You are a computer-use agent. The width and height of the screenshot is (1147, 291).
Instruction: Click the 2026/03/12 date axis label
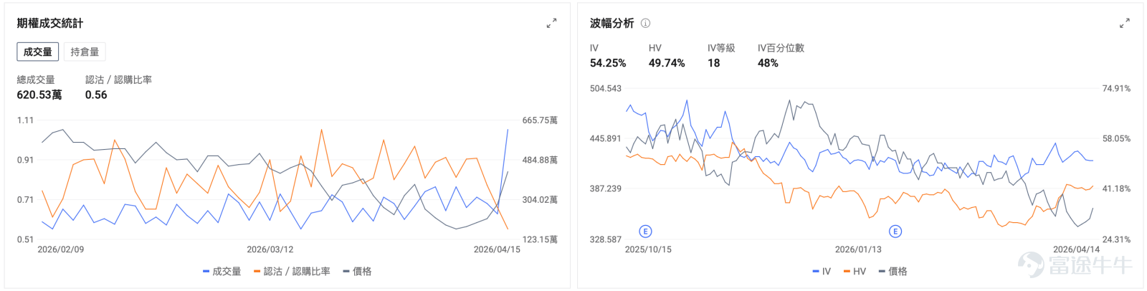pos(270,249)
